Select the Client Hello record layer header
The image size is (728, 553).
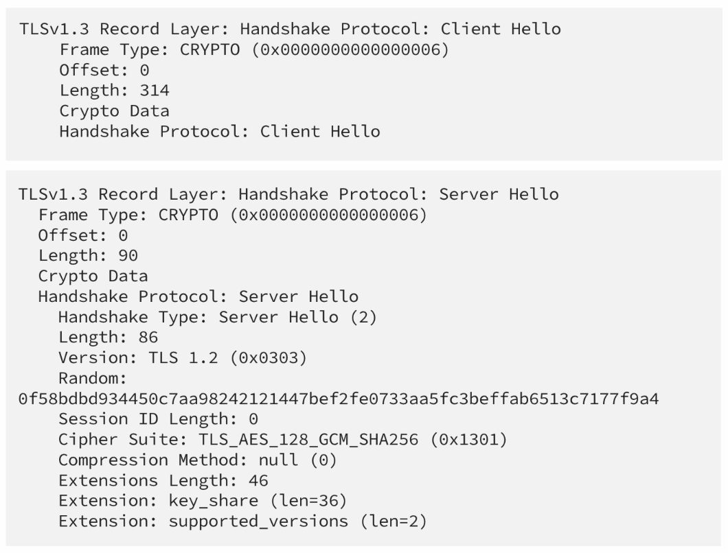291,29
